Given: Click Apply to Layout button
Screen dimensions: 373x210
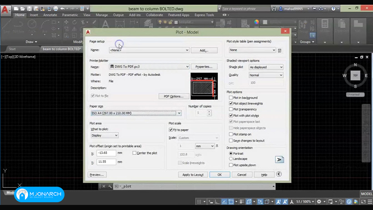Looking at the screenshot, I should [193, 175].
